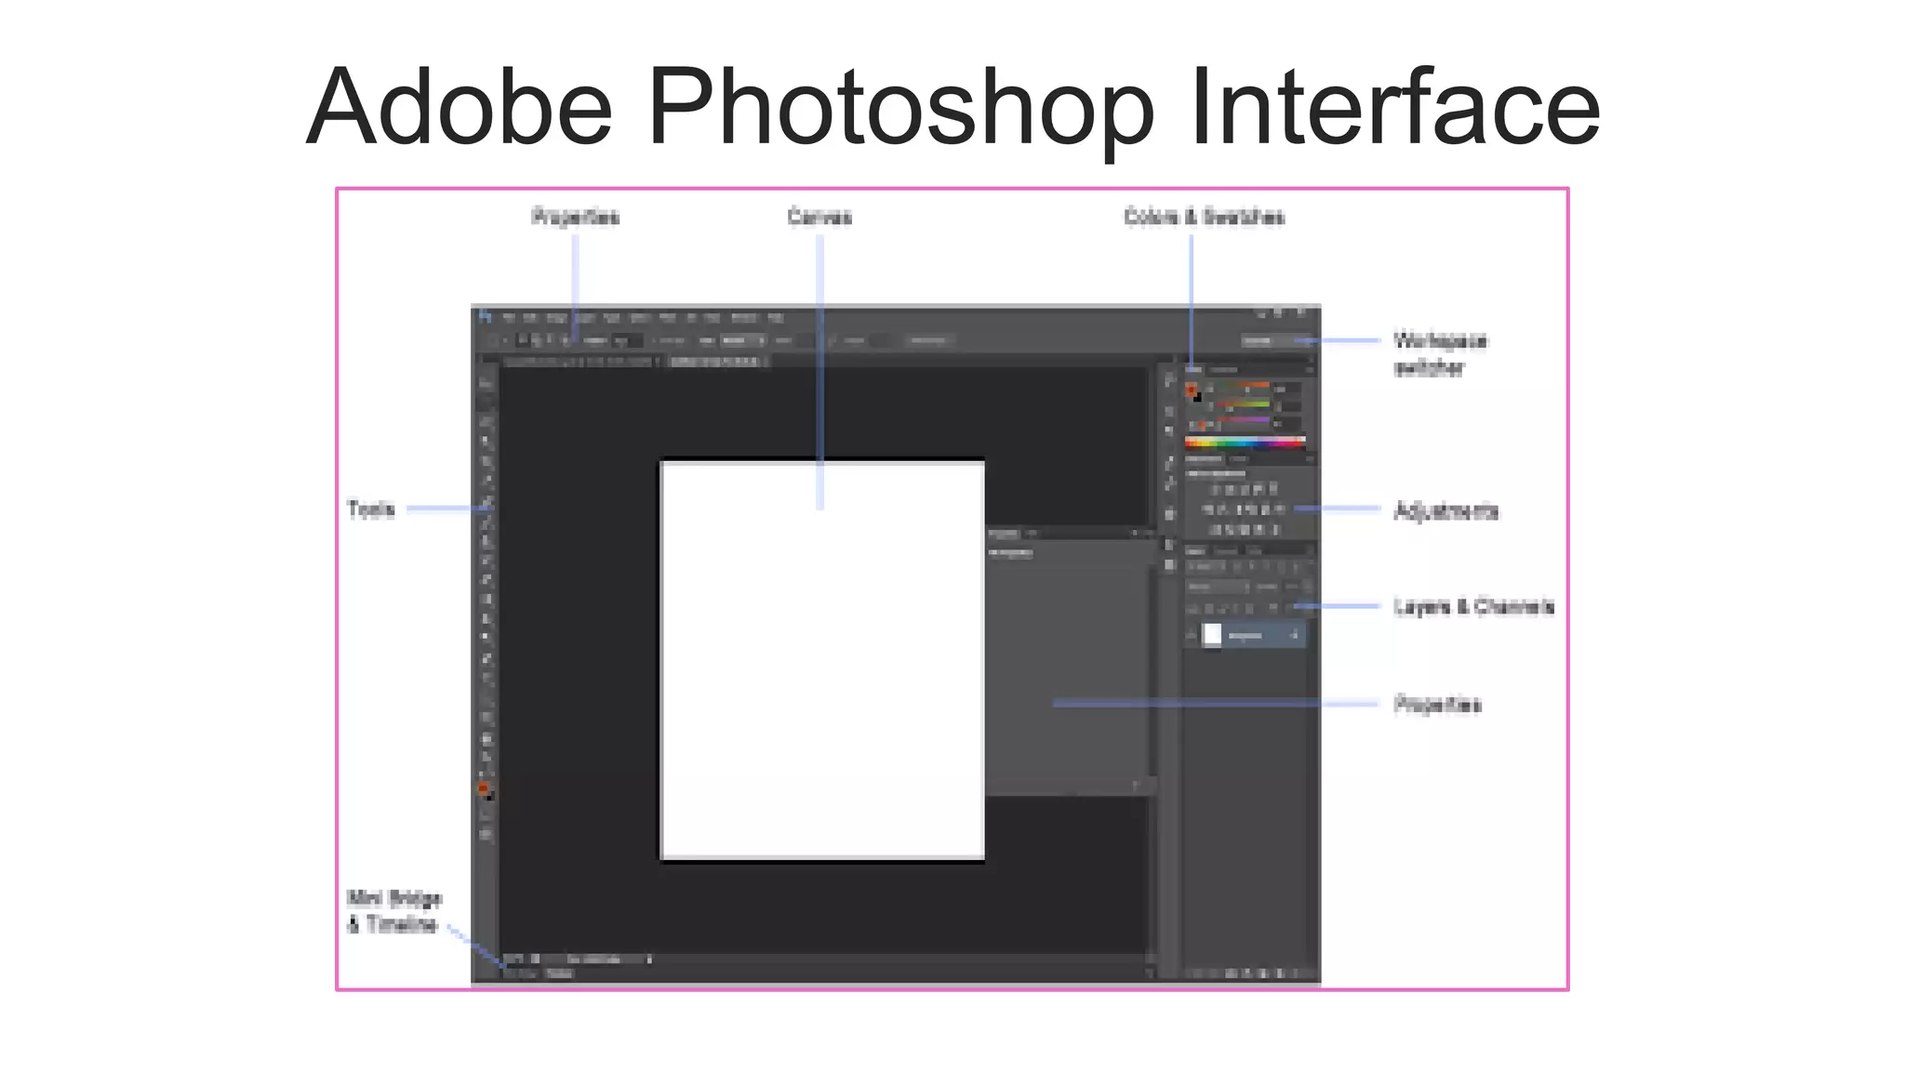Image resolution: width=1905 pixels, height=1071 pixels.
Task: Add a Curves adjustment layer
Action: point(1244,489)
